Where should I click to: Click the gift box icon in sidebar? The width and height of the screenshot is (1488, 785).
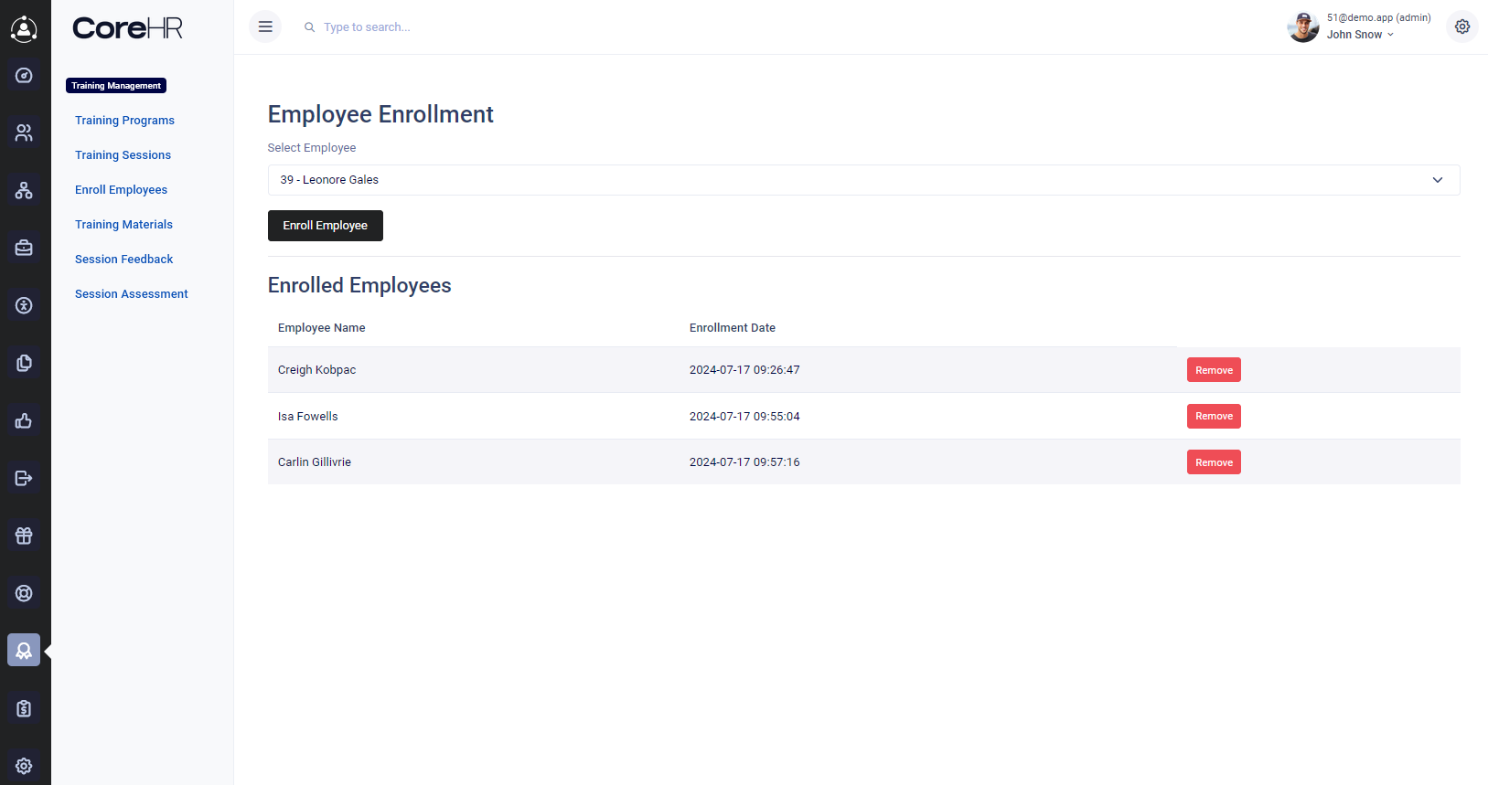pyautogui.click(x=24, y=536)
